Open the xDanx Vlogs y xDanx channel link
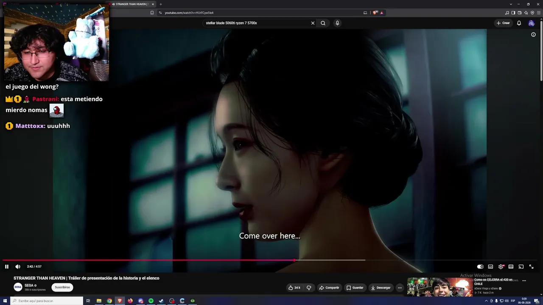Screen dimensions: 543x305 coord(486,288)
